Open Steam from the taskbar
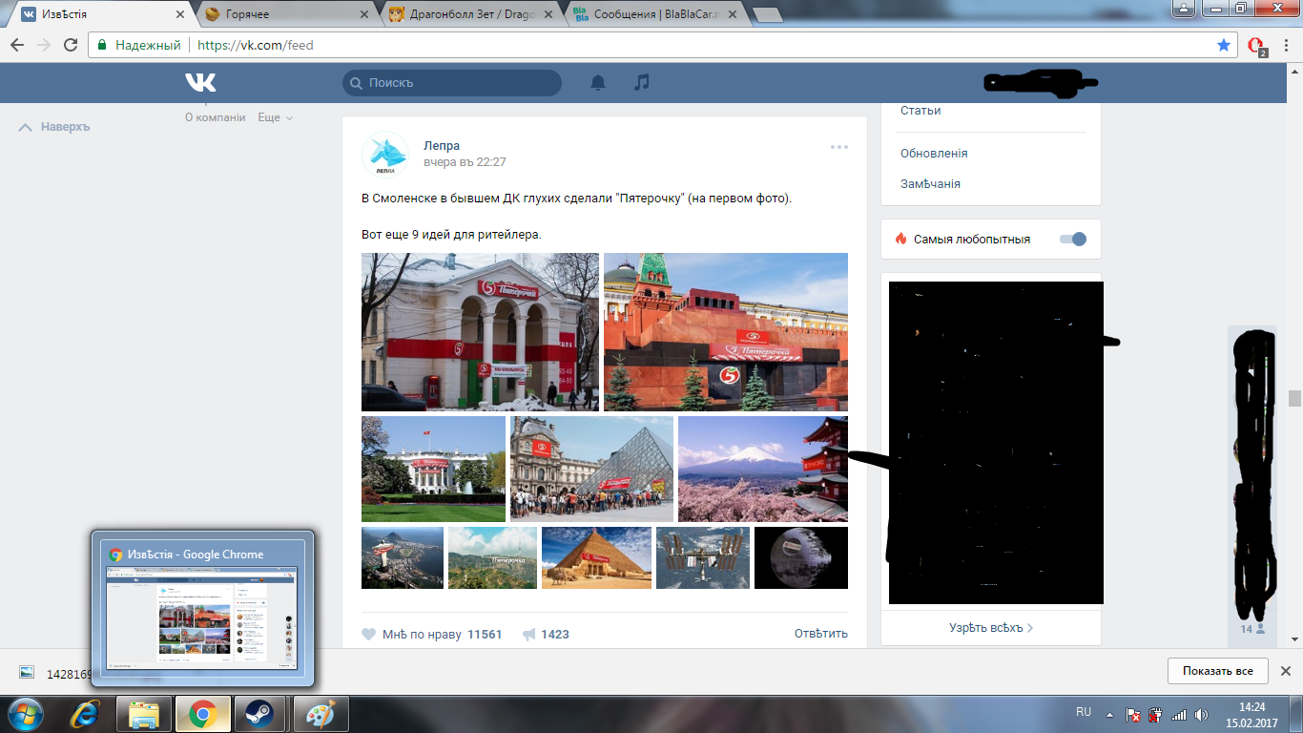Image resolution: width=1303 pixels, height=733 pixels. pos(256,713)
